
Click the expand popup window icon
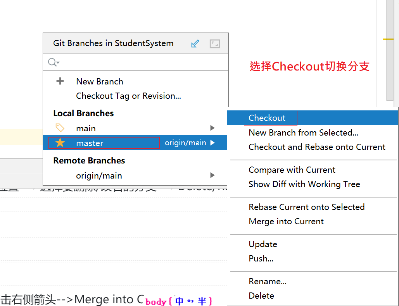[214, 44]
